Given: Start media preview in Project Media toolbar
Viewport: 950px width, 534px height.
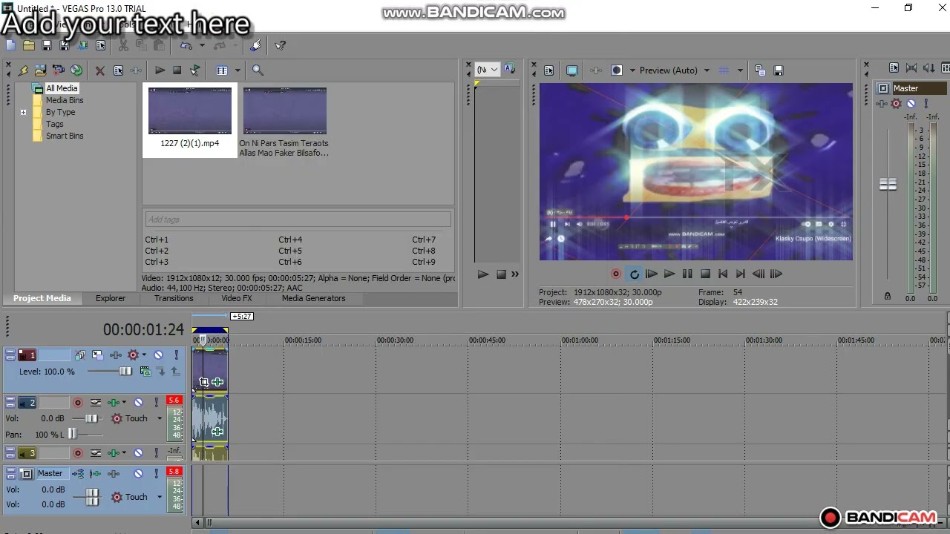Looking at the screenshot, I should [160, 70].
